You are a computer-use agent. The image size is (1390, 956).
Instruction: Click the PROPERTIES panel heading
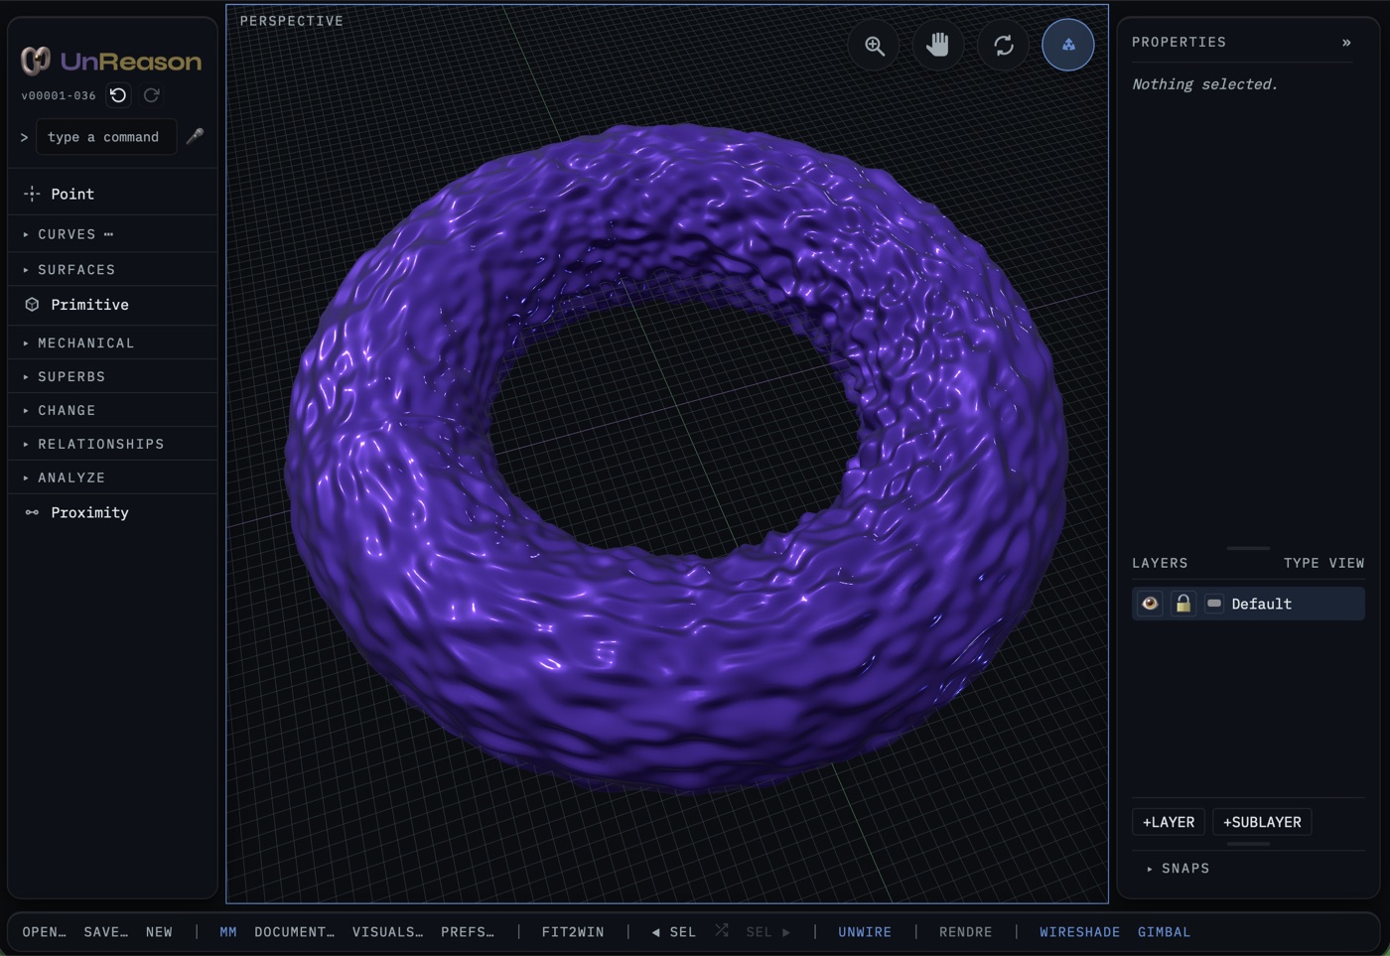click(1179, 43)
